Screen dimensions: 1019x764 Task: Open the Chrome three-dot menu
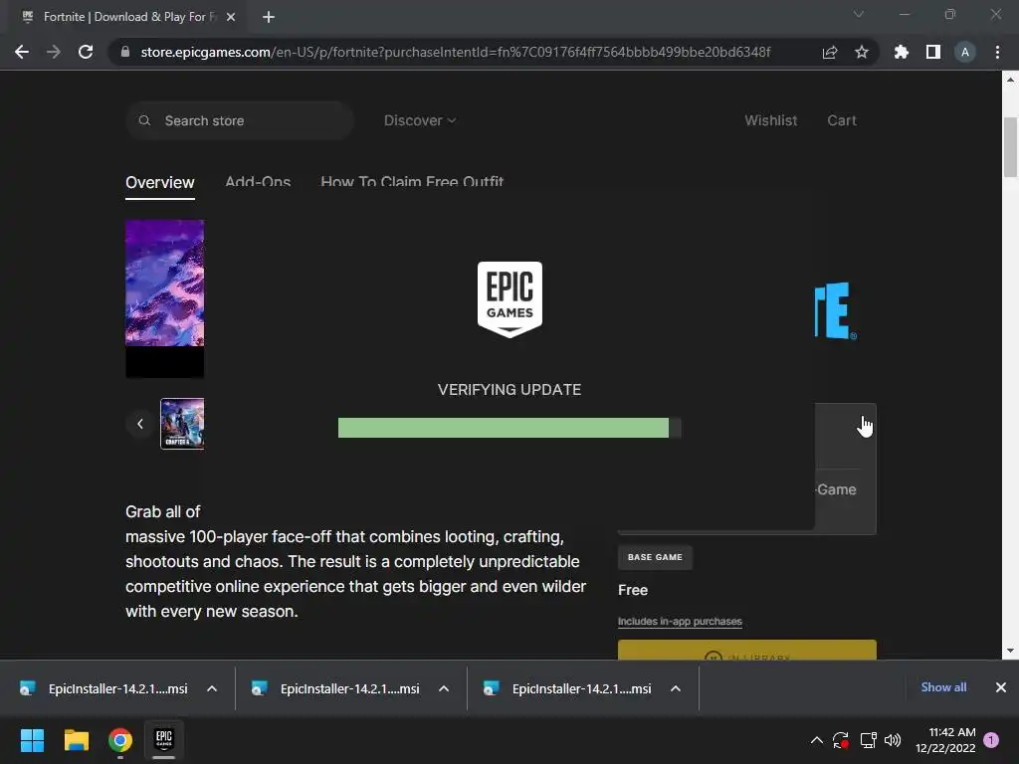997,52
